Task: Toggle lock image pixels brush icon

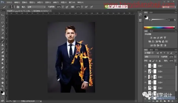Action: [154, 61]
